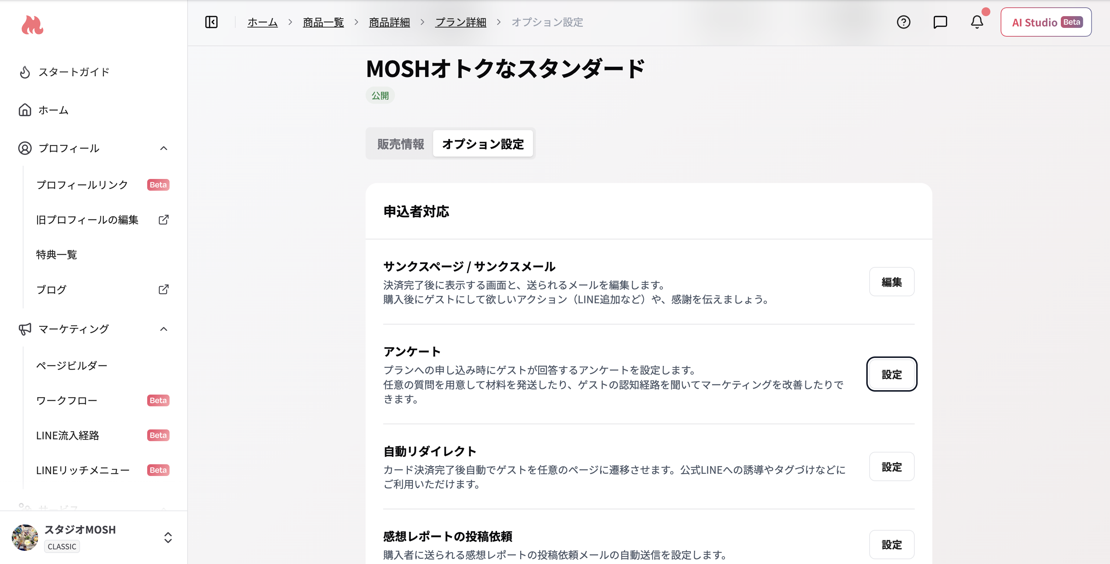This screenshot has width=1110, height=564.
Task: Collapse the プロフィール section chevron
Action: (x=163, y=148)
